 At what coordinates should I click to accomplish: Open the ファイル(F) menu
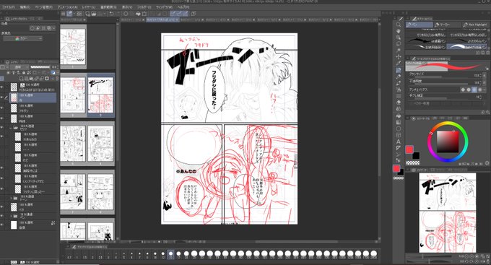[x=9, y=6]
